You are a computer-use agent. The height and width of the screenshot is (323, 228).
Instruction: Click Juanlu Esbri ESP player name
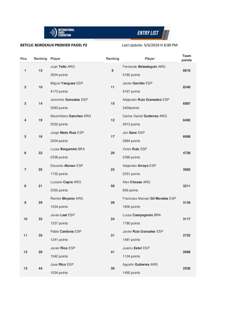point(136,248)
